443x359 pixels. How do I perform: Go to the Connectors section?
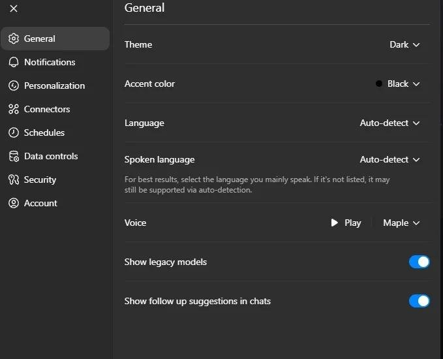[x=55, y=109]
